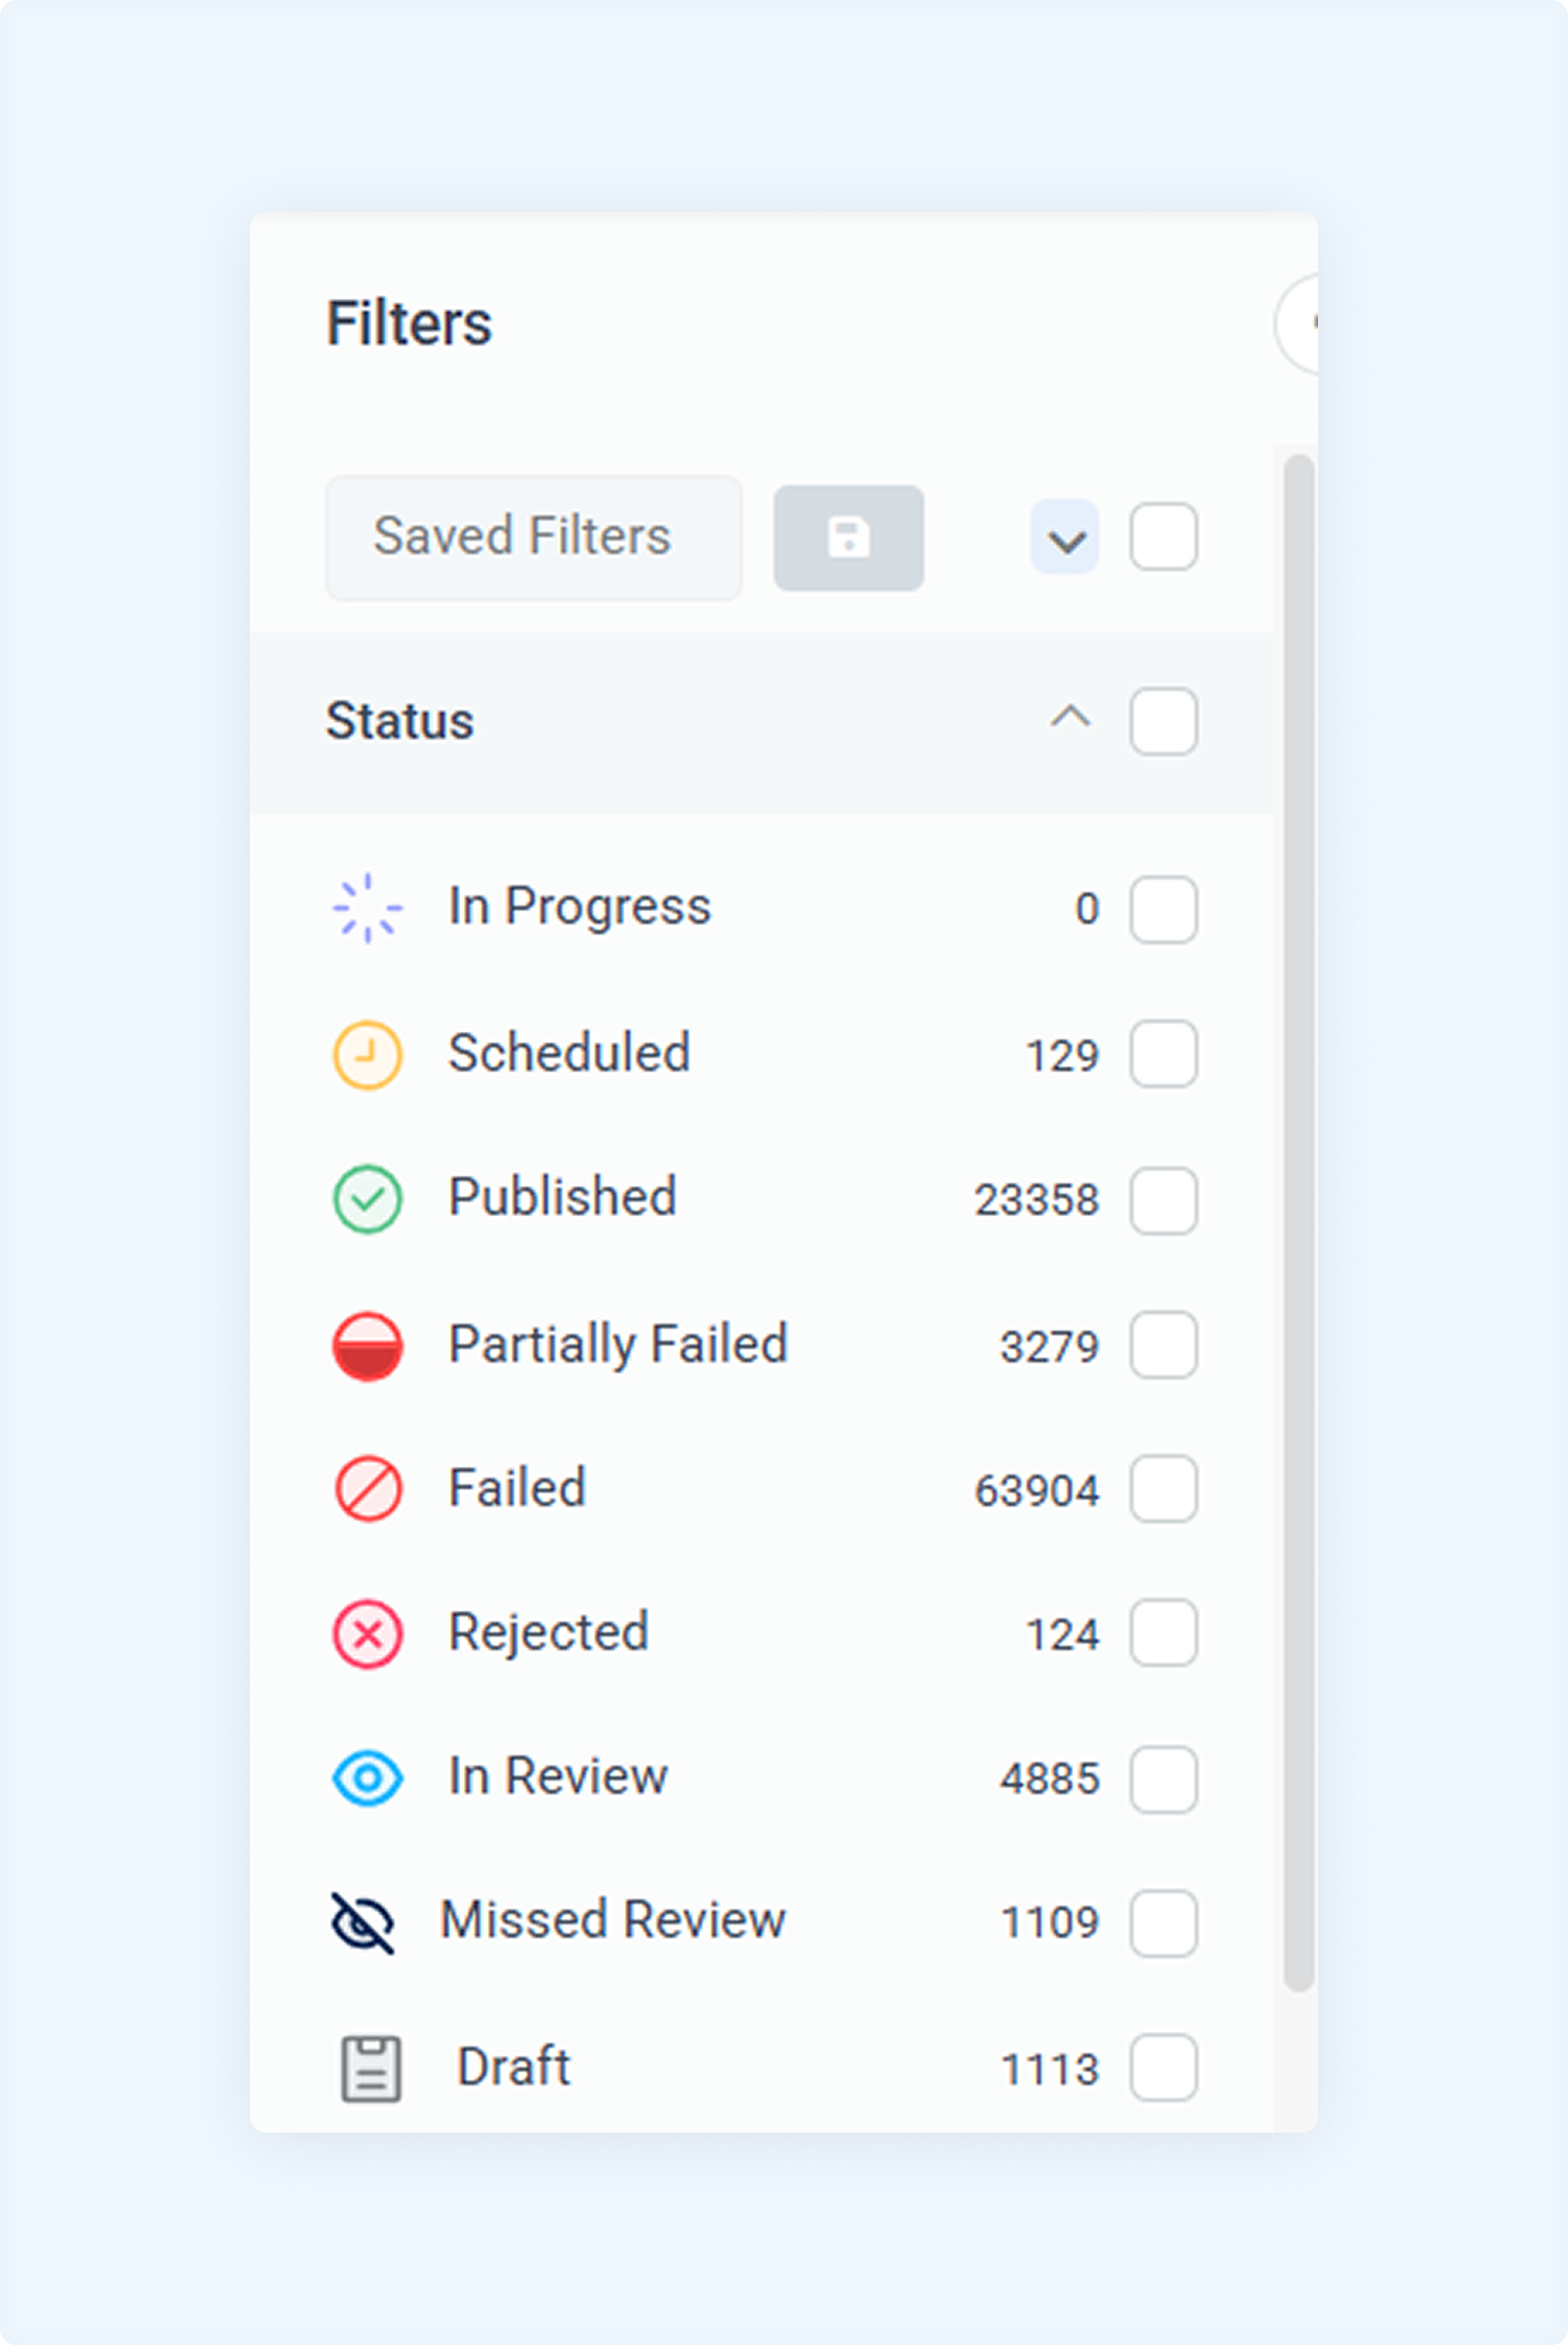This screenshot has height=2345, width=1568.
Task: Click the Partially Failed red half-circle icon
Action: point(367,1345)
